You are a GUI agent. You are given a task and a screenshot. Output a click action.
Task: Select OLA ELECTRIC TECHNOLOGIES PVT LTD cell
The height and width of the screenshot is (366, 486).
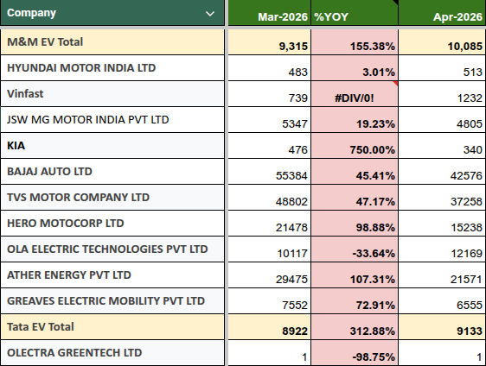pos(112,249)
